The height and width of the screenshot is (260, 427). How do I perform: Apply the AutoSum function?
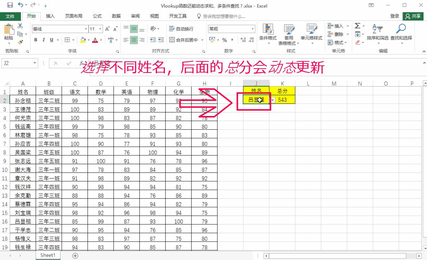pos(358,26)
